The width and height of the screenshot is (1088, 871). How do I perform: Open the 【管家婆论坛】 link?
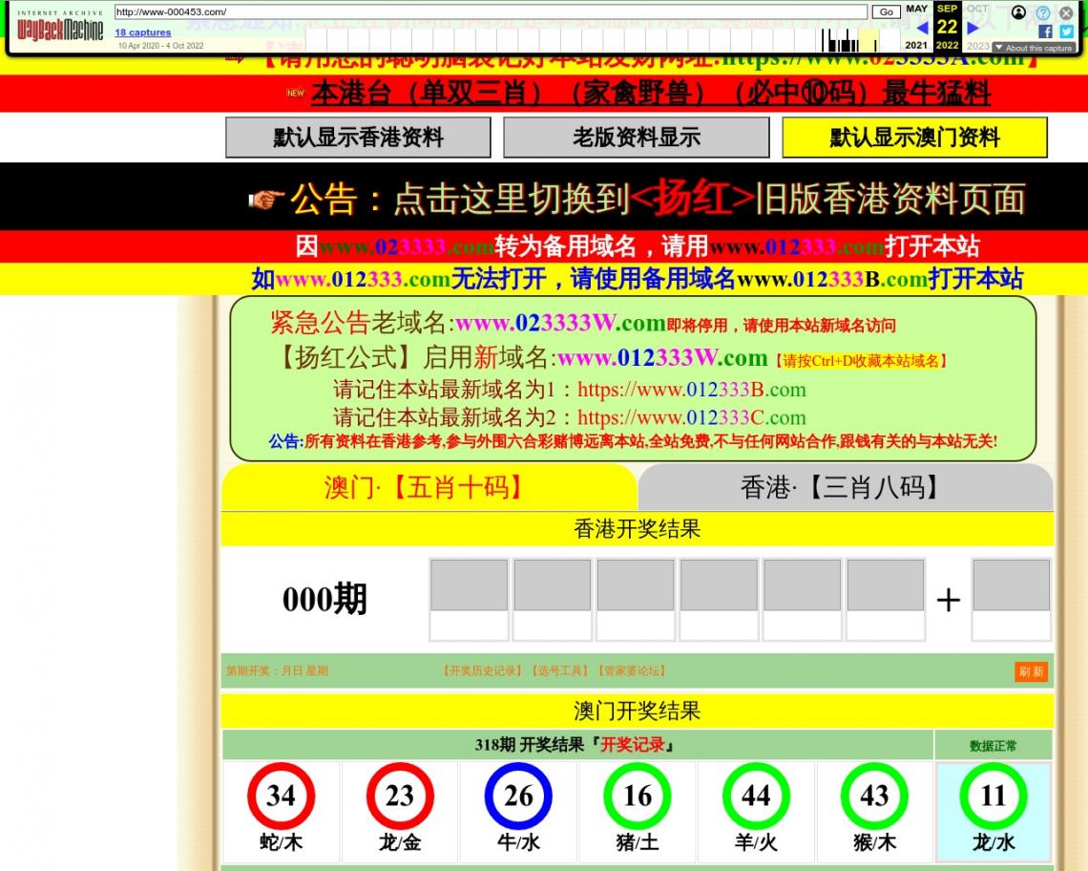click(x=632, y=671)
